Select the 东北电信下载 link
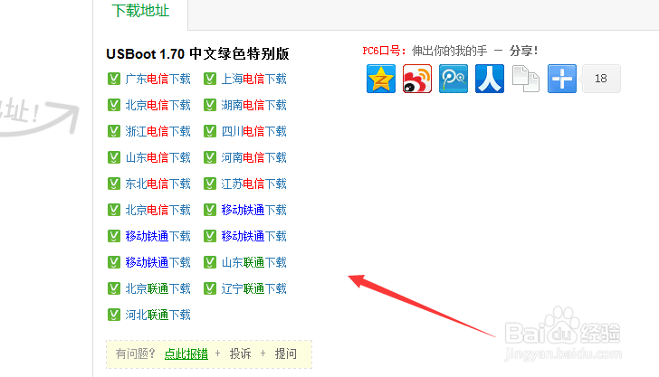Screen dimensions: 659x377 (x=158, y=184)
